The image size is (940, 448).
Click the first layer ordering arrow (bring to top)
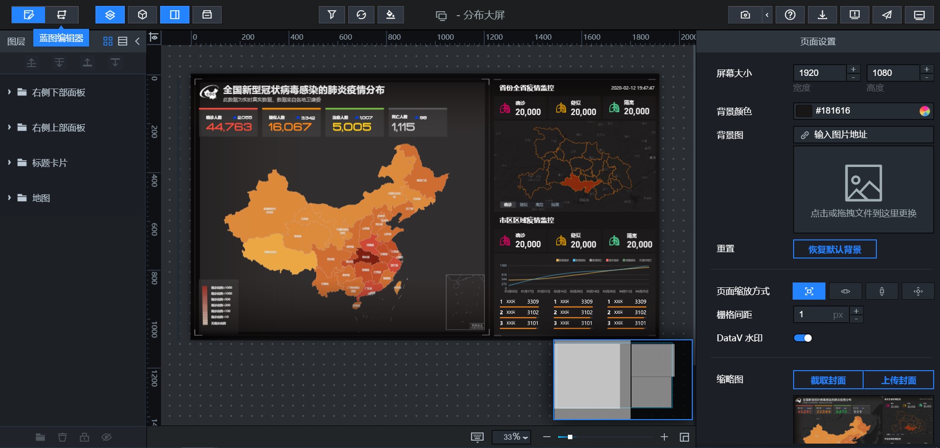point(31,63)
